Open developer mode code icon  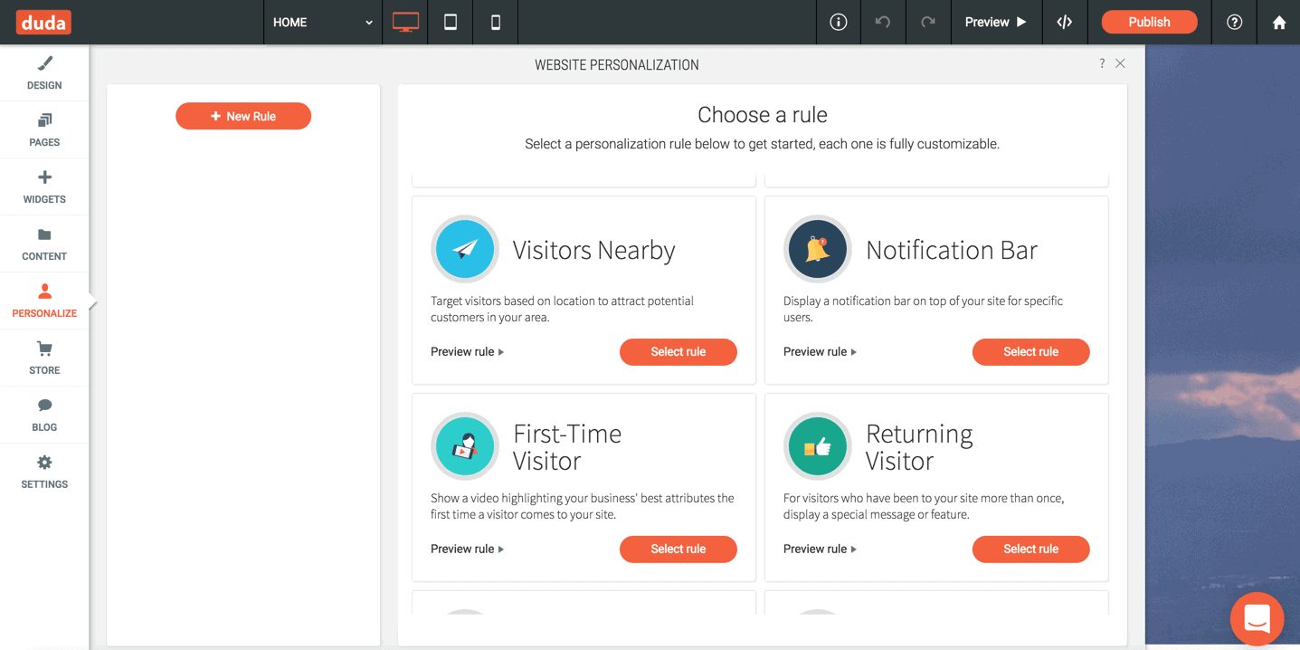pyautogui.click(x=1065, y=23)
